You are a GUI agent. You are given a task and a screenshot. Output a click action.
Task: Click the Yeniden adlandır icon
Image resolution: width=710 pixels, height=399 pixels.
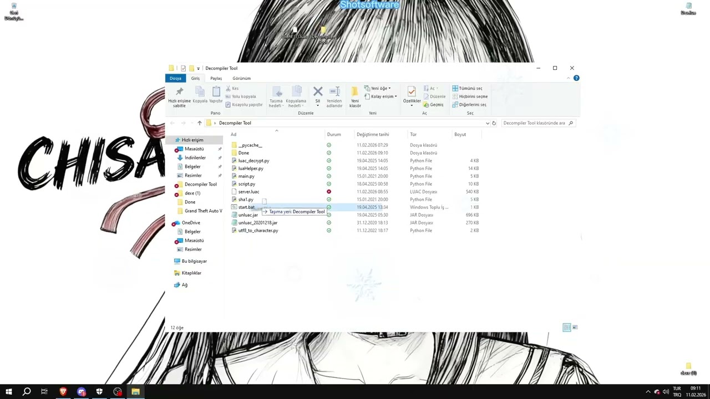point(334,91)
